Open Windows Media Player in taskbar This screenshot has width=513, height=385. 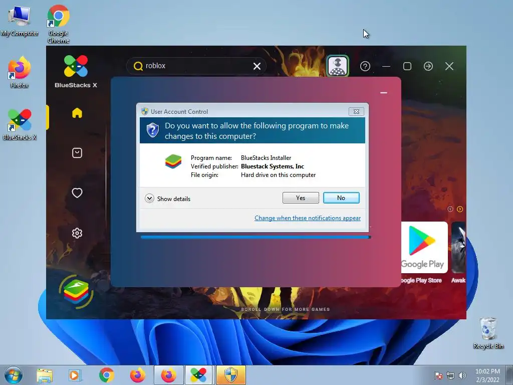[x=75, y=375]
